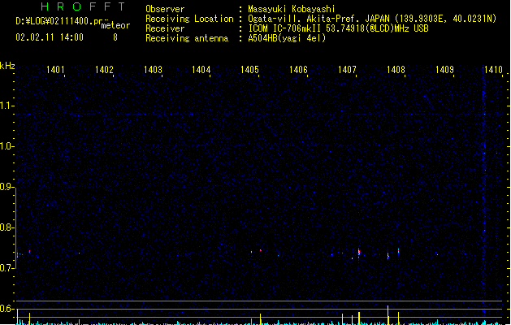Click the tallest yellow power spike near 1408
This screenshot has width=511, height=325.
pyautogui.click(x=388, y=315)
